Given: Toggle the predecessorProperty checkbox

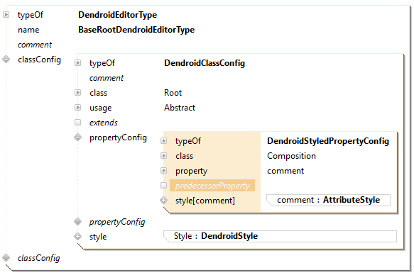Looking at the screenshot, I should (164, 186).
